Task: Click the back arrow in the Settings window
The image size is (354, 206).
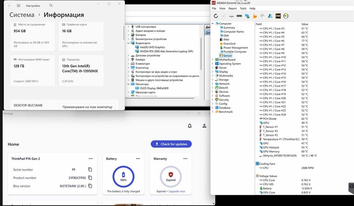Action: (x=9, y=5)
